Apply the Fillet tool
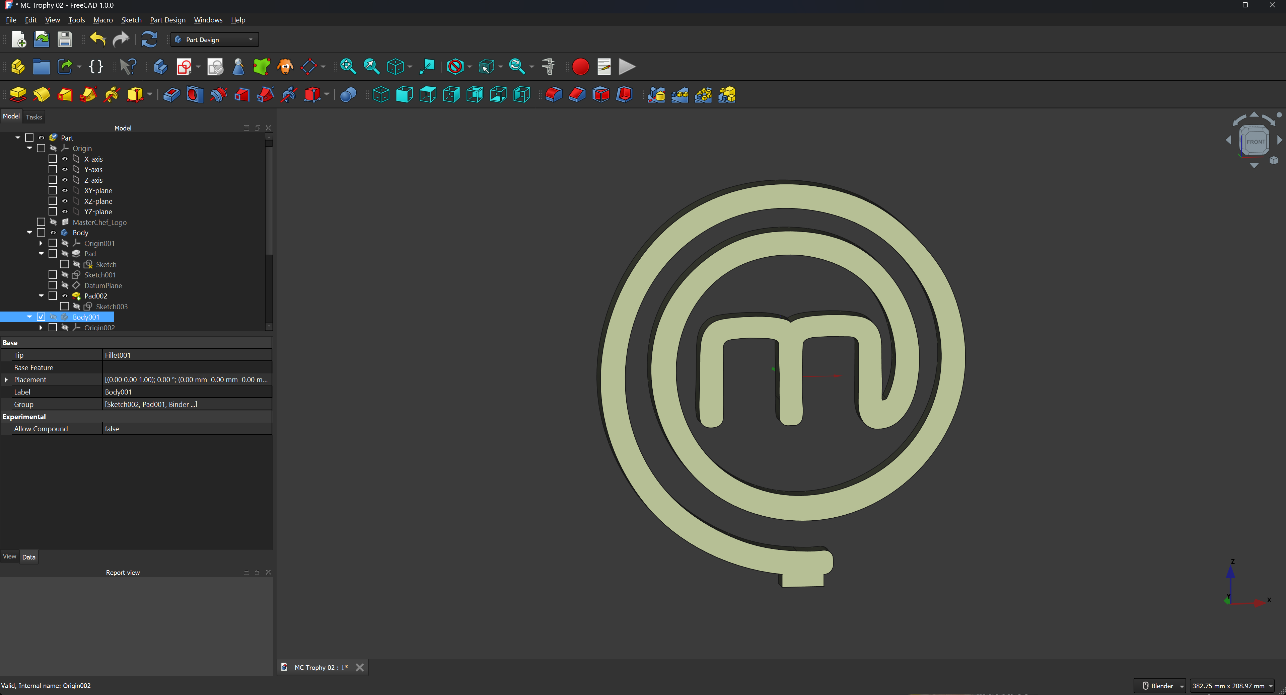Image resolution: width=1286 pixels, height=695 pixels. coord(554,94)
